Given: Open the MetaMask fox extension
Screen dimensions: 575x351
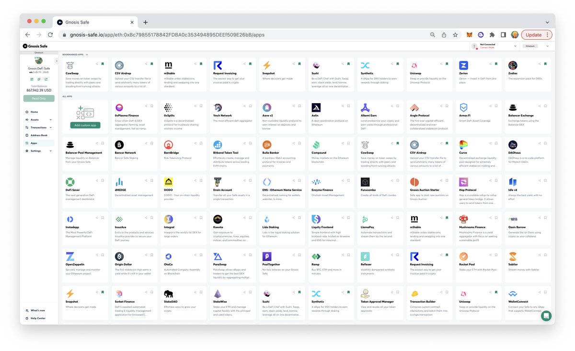Looking at the screenshot, I should pyautogui.click(x=470, y=35).
